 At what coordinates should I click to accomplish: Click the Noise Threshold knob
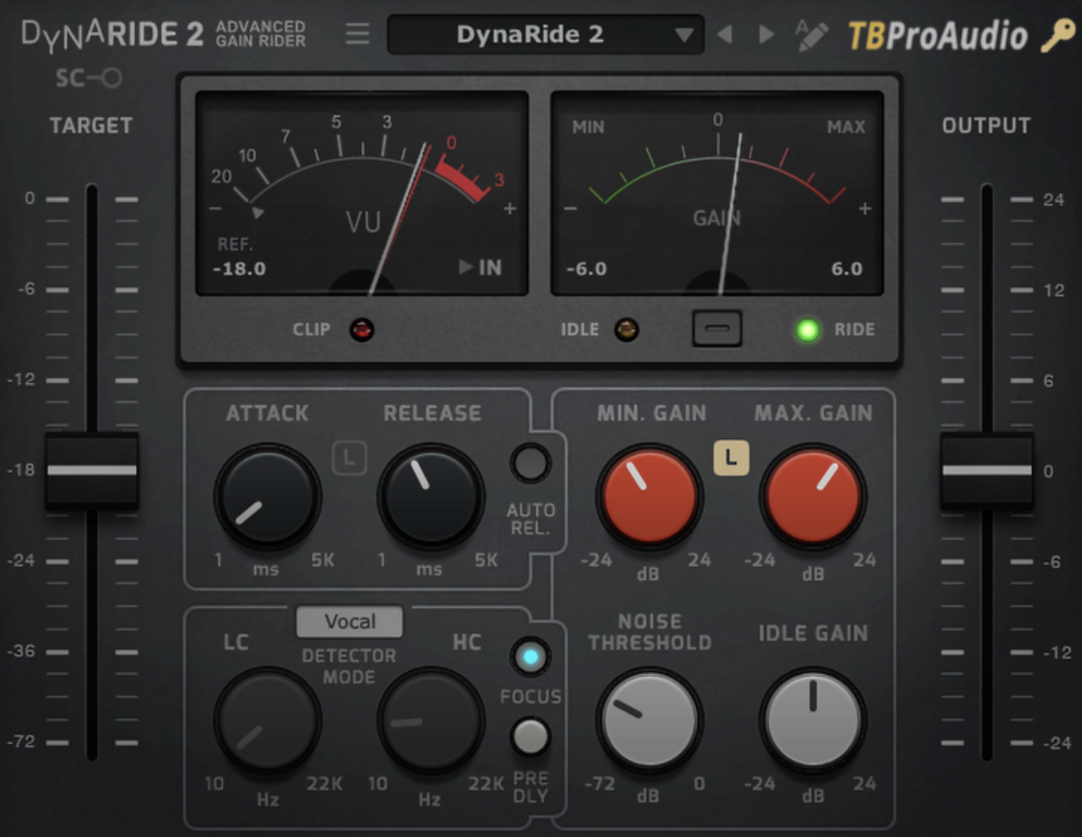650,720
